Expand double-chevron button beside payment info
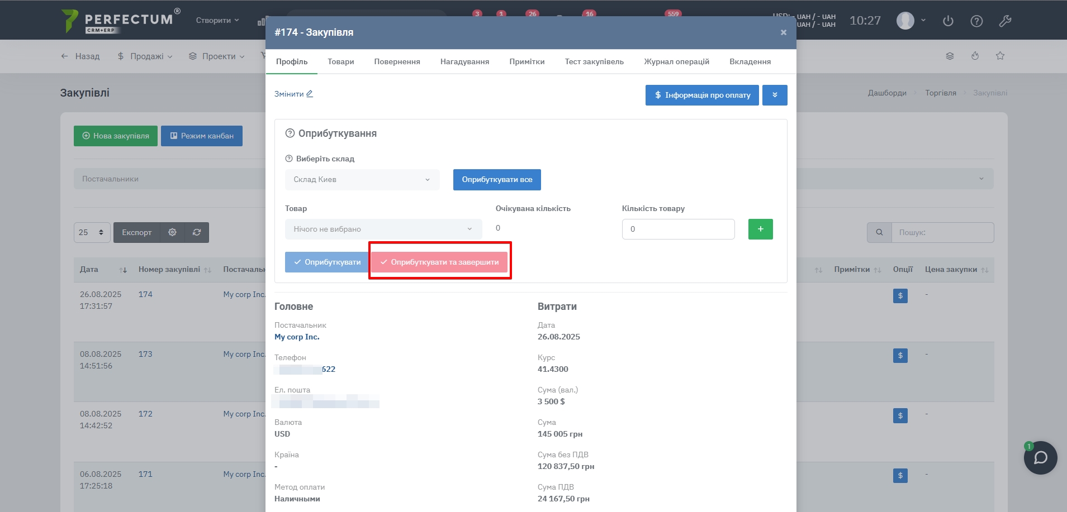Image resolution: width=1067 pixels, height=512 pixels. tap(775, 95)
